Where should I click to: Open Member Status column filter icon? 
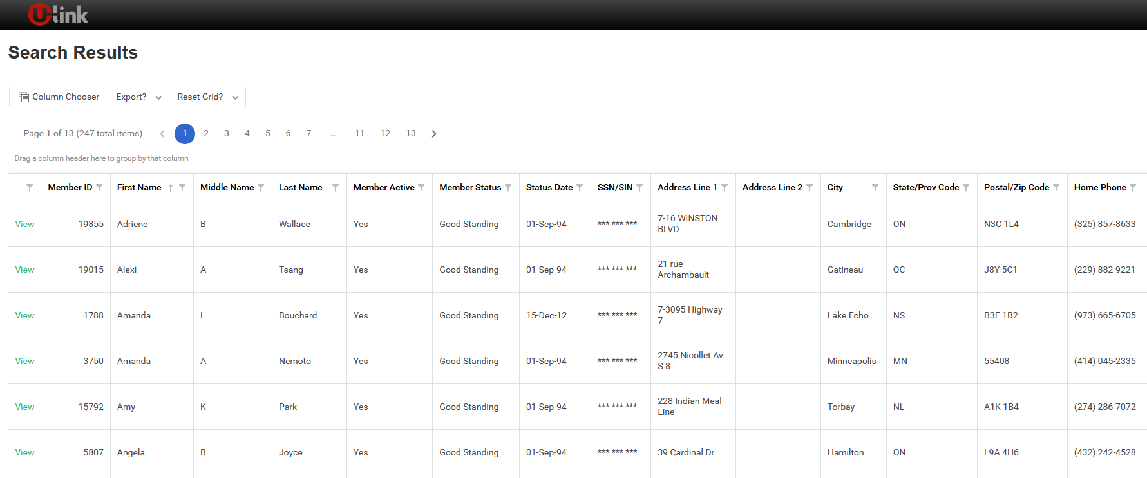tap(508, 187)
